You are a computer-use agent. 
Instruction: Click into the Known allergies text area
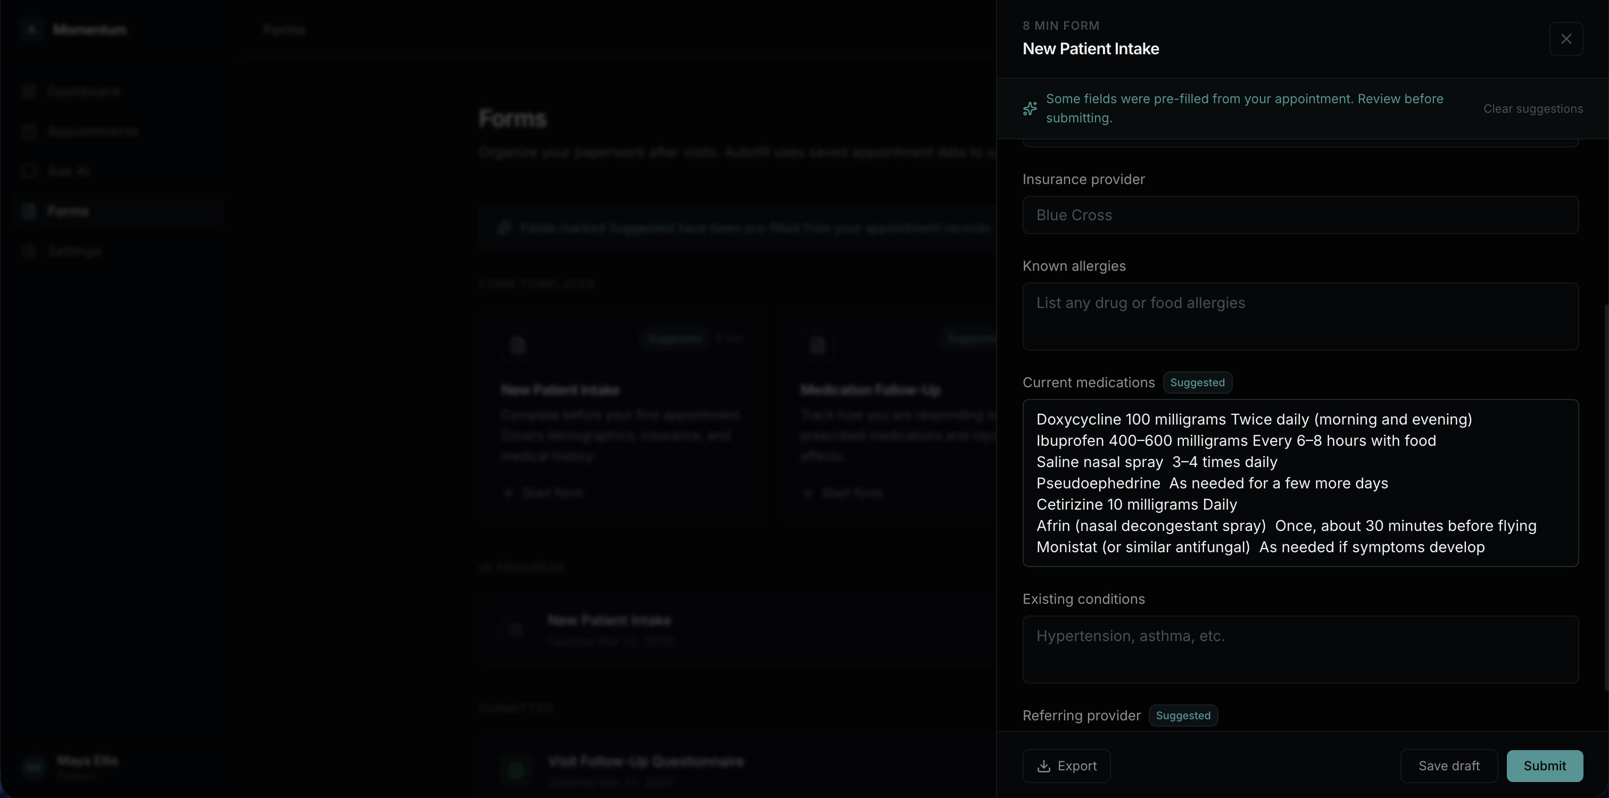coord(1300,316)
